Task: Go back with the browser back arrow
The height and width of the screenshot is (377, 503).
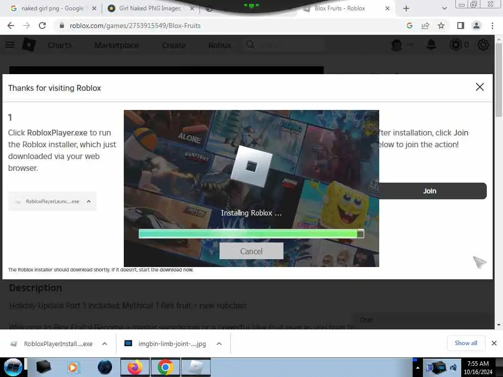Action: [x=11, y=26]
